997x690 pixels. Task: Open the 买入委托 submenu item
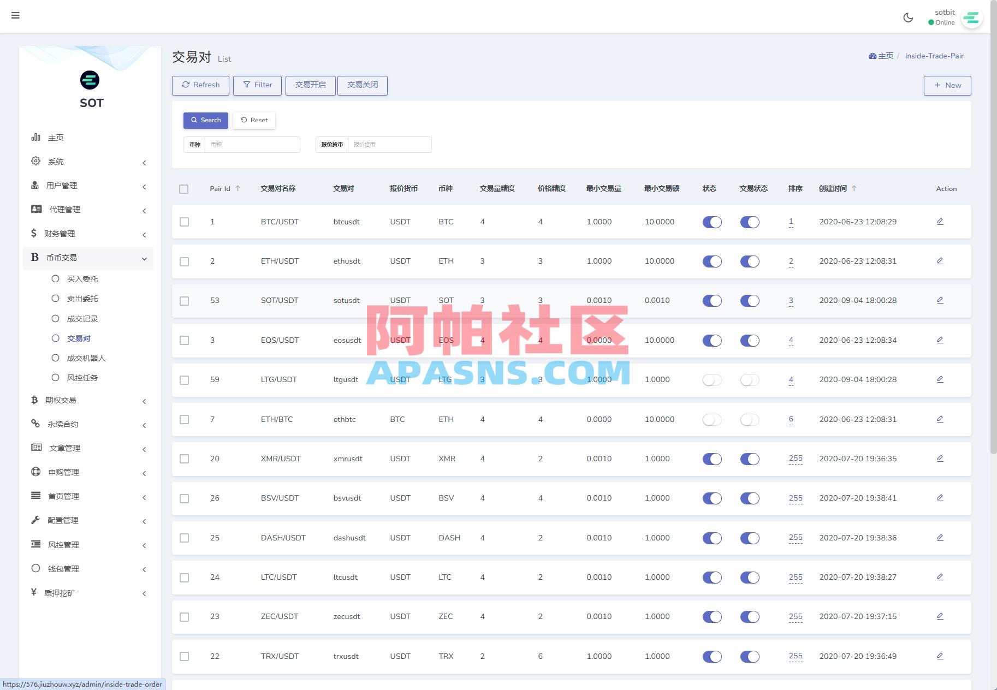click(83, 278)
